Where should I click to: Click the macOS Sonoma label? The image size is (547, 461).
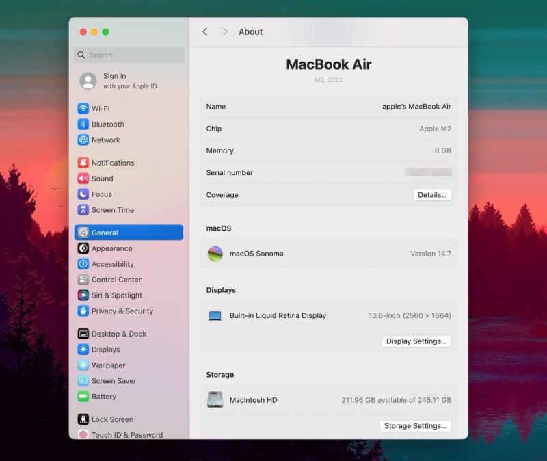(x=256, y=254)
